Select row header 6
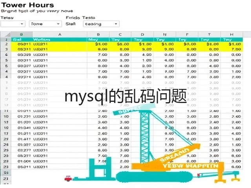The width and height of the screenshot is (251, 188). click(x=6, y=55)
